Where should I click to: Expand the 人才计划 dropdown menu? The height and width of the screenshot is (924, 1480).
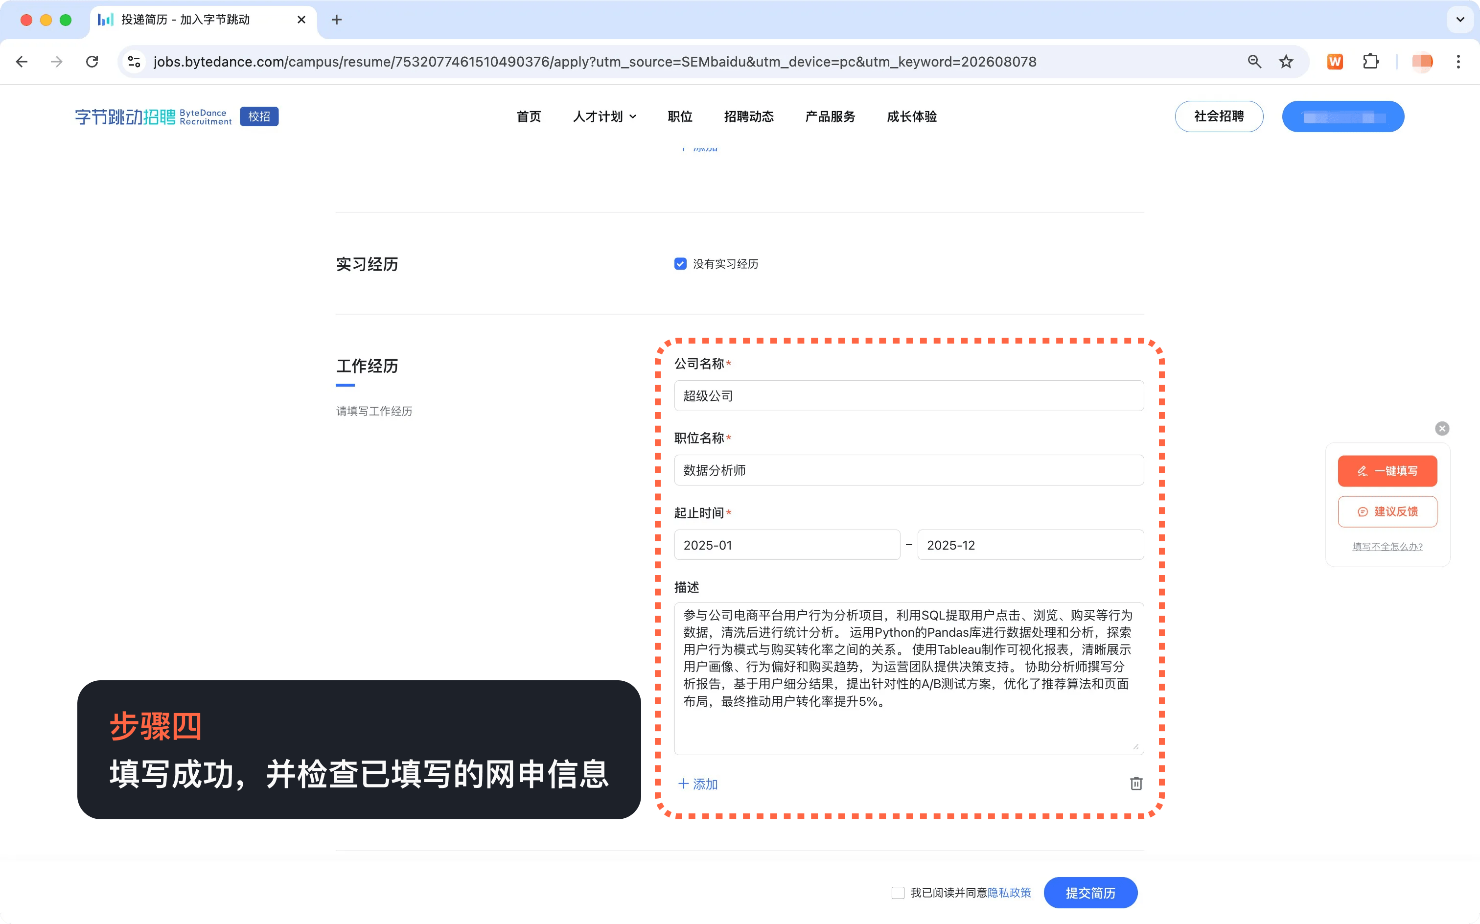pos(604,116)
